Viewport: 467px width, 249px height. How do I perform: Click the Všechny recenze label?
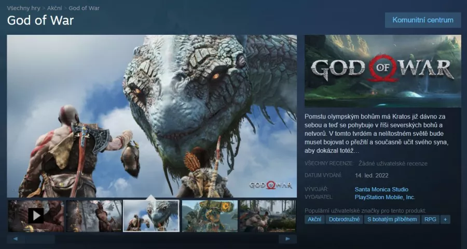pyautogui.click(x=329, y=163)
